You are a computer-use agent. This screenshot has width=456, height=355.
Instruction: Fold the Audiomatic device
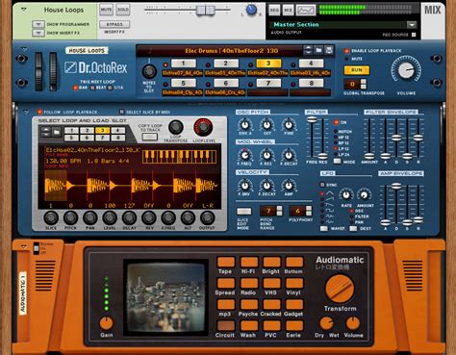pyautogui.click(x=23, y=247)
